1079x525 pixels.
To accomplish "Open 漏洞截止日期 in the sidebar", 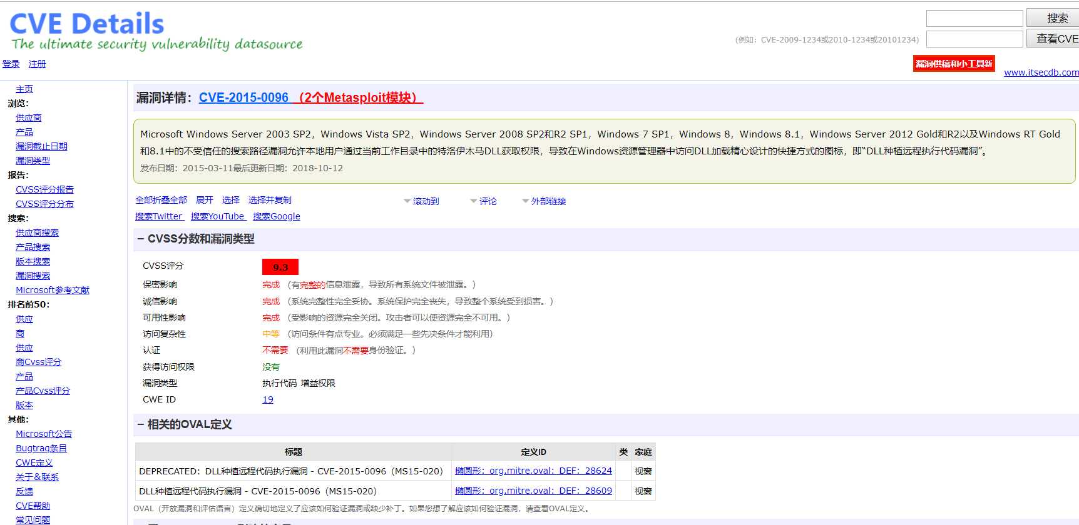I will 41,146.
